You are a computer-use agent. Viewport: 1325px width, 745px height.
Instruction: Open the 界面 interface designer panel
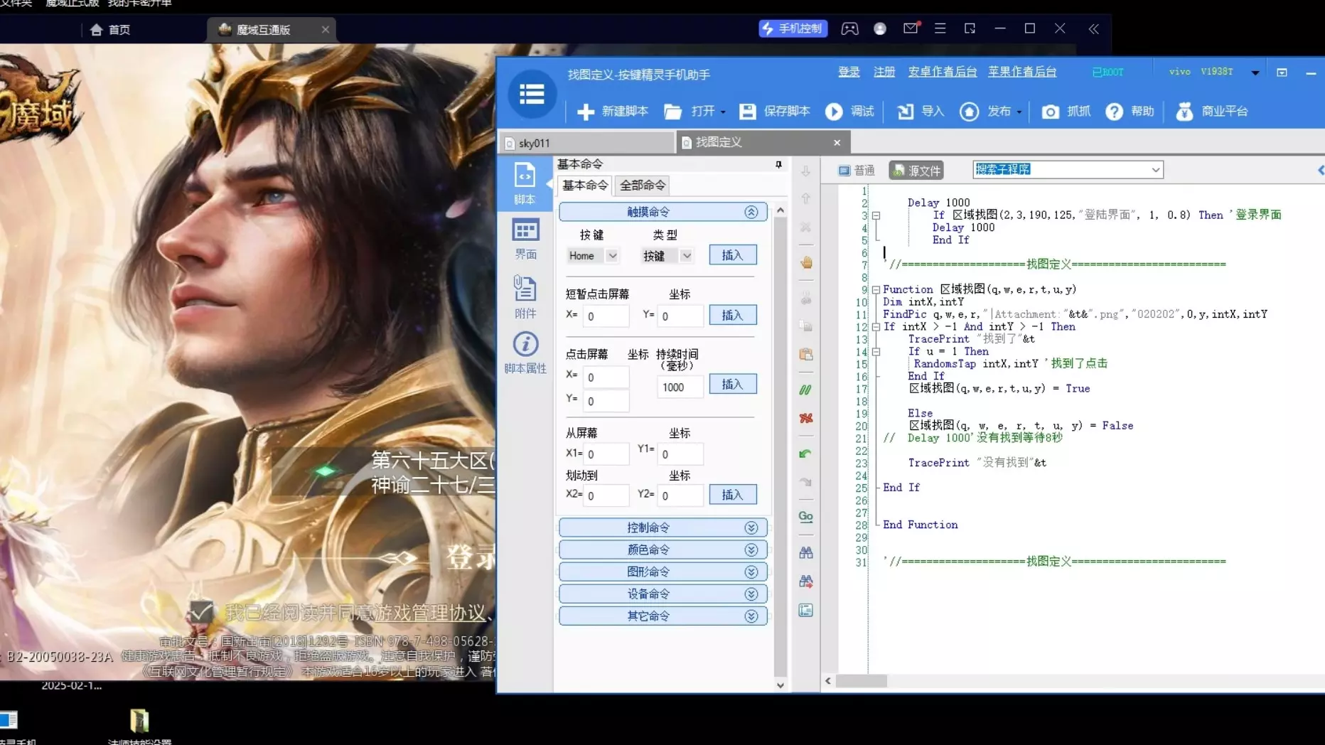point(525,239)
